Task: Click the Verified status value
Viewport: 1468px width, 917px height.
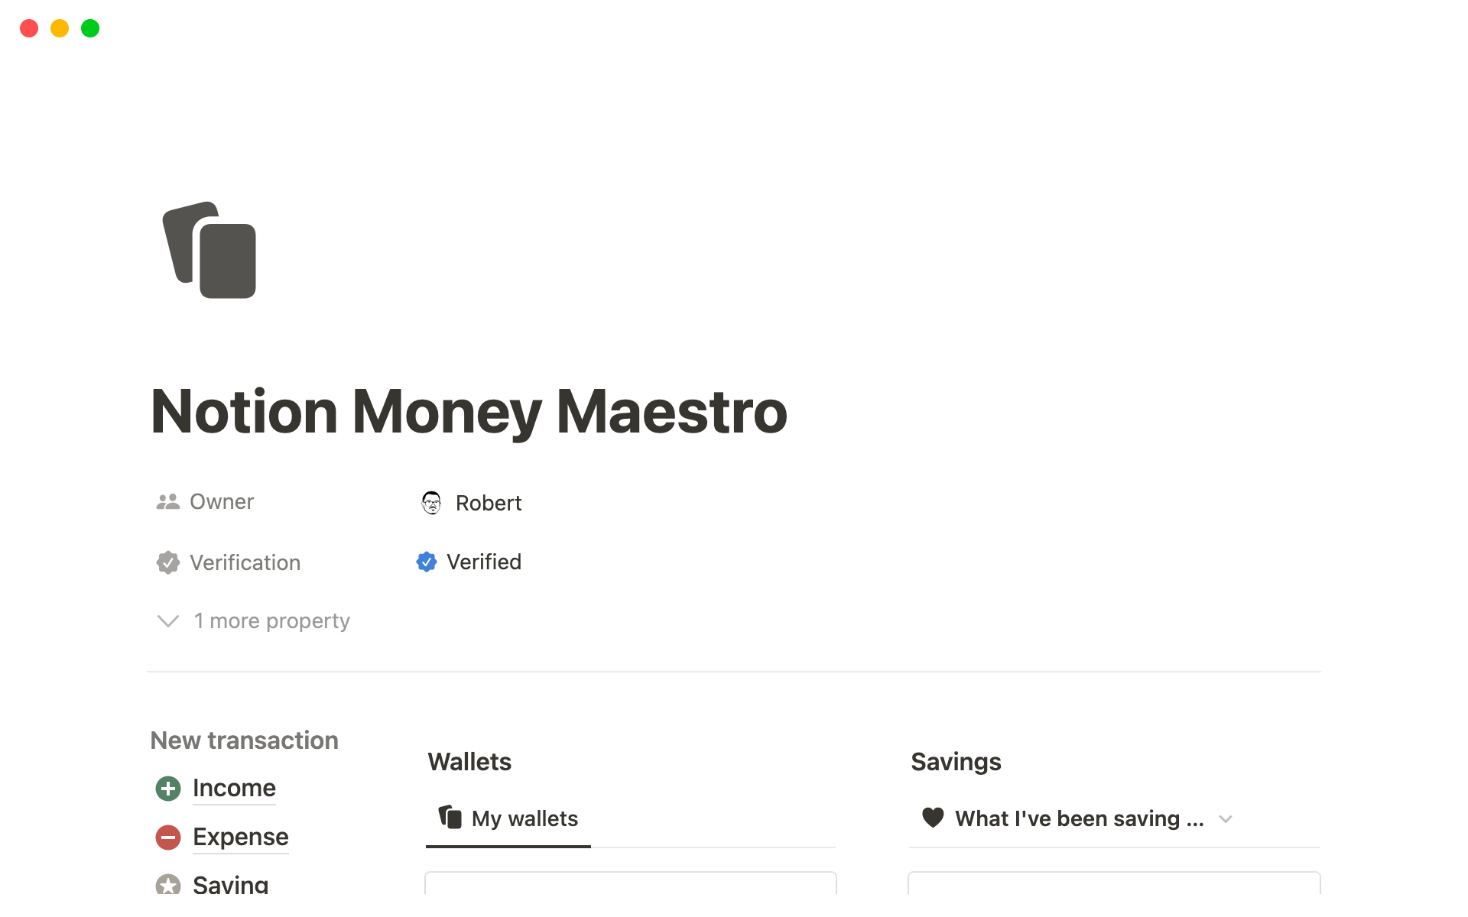Action: tap(483, 562)
